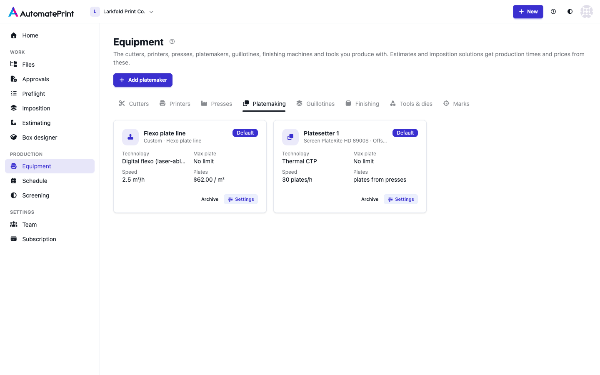Image resolution: width=600 pixels, height=375 pixels.
Task: Click the AutomatePrint logo
Action: pyautogui.click(x=41, y=12)
